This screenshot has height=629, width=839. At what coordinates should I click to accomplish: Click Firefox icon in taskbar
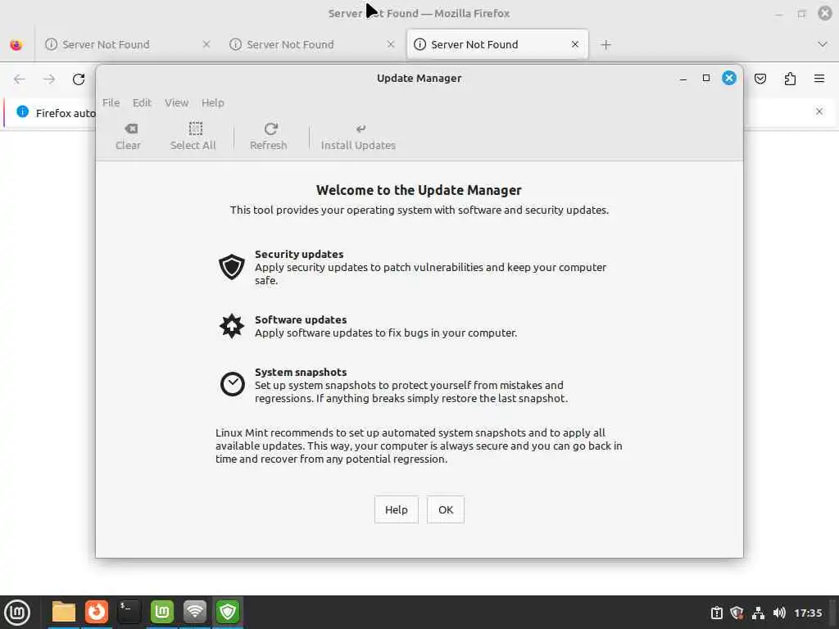tap(97, 612)
